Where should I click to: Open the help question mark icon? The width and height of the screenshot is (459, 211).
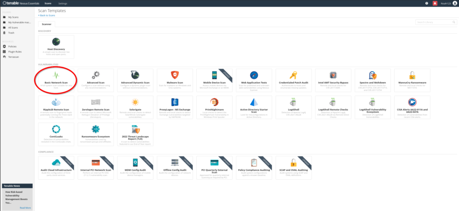click(427, 3)
